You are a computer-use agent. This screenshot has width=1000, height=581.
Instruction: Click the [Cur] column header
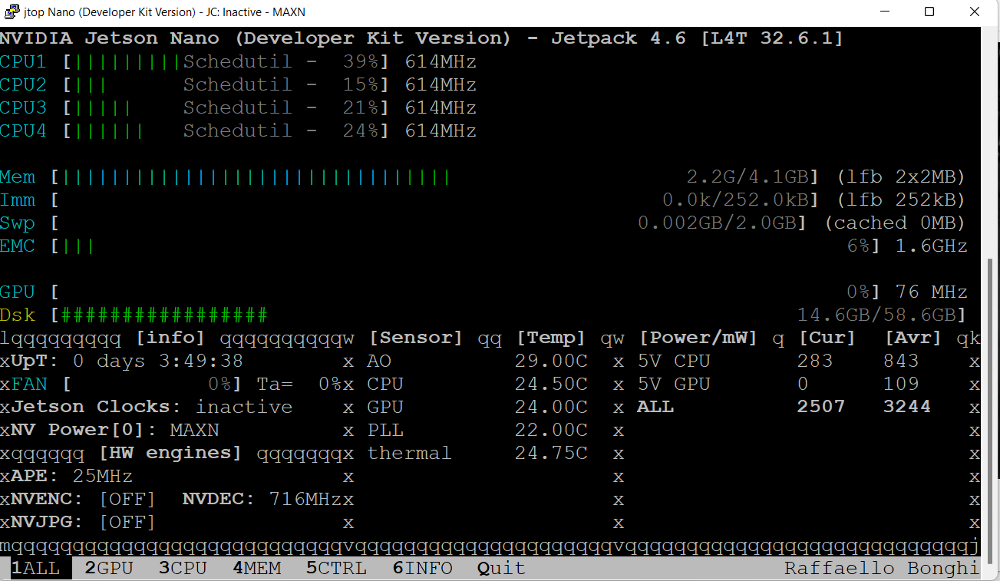click(827, 338)
